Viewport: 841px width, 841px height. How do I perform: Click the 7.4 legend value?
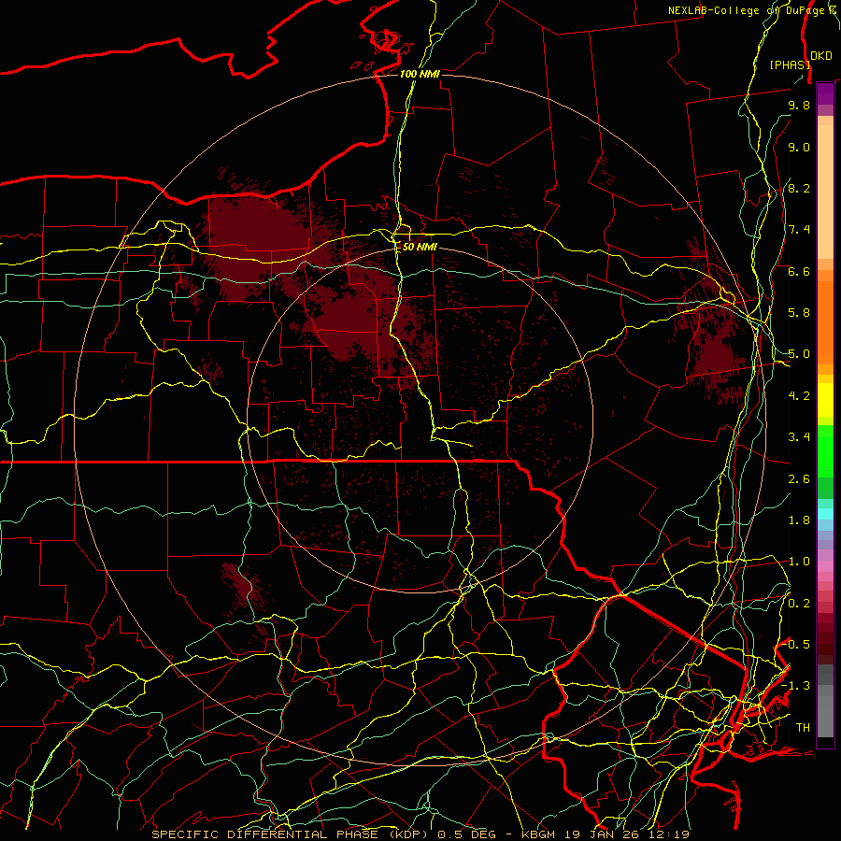click(799, 230)
